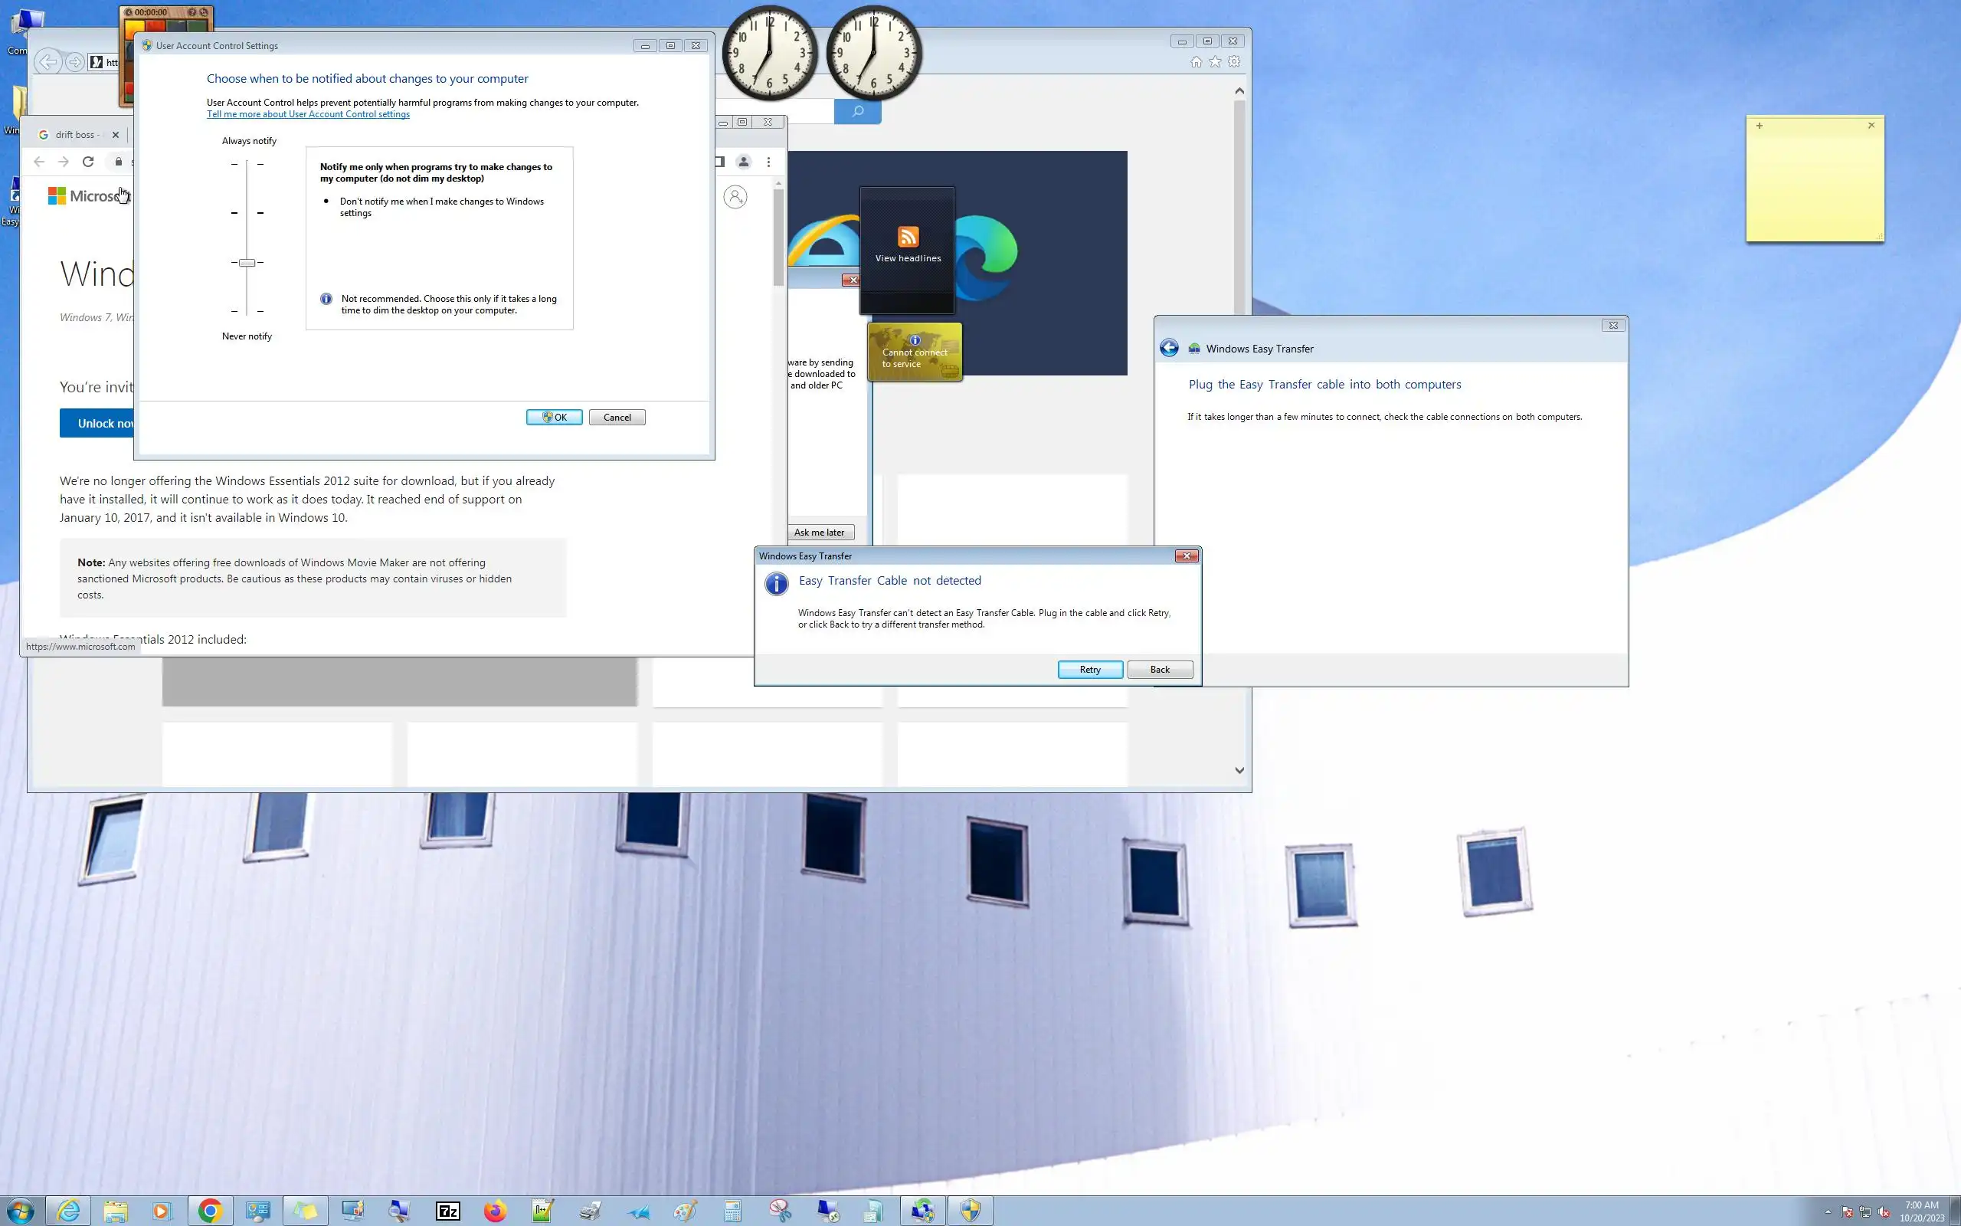Image resolution: width=1961 pixels, height=1226 pixels.
Task: Click the UAC notification level slider thumb
Action: [x=247, y=263]
